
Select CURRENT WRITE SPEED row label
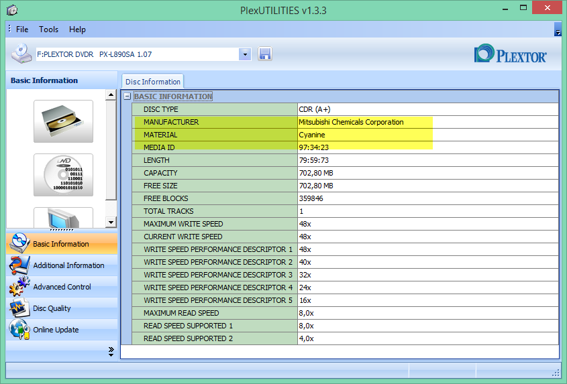coord(183,237)
